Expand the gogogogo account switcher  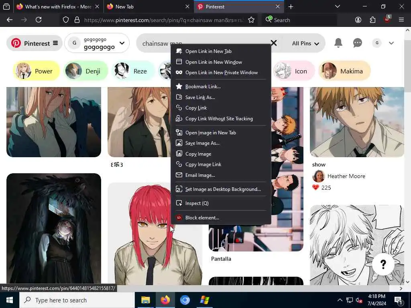(97, 43)
